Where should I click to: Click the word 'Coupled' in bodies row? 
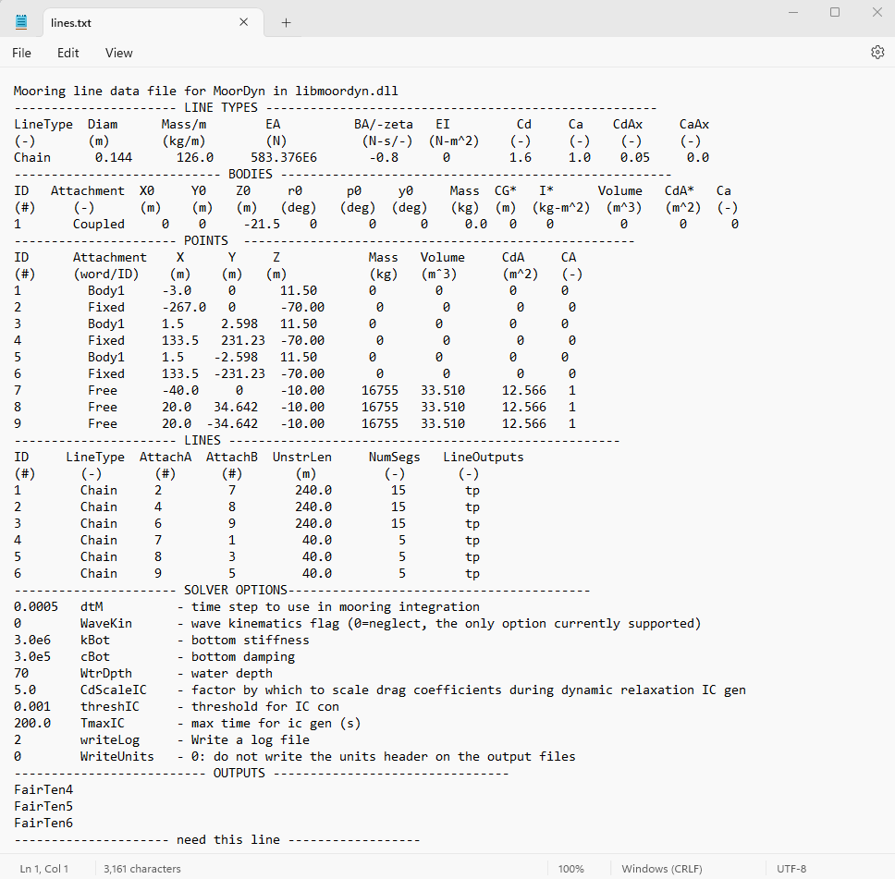(x=98, y=225)
